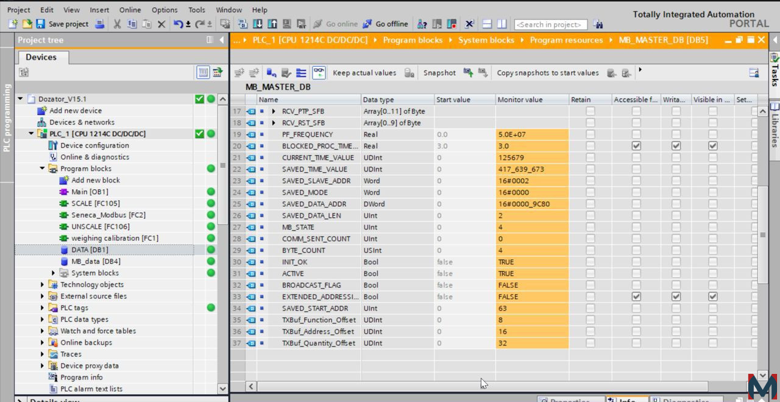
Task: Expand the System blocks folder
Action: [53, 273]
